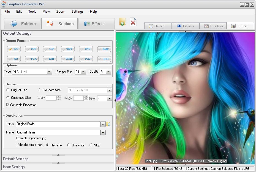This screenshot has width=256, height=172.
Task: Open the Quality dropdown
Action: click(108, 72)
